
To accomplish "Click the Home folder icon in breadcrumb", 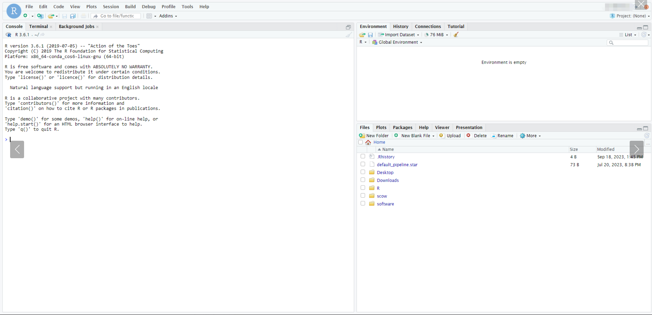I will click(x=368, y=142).
